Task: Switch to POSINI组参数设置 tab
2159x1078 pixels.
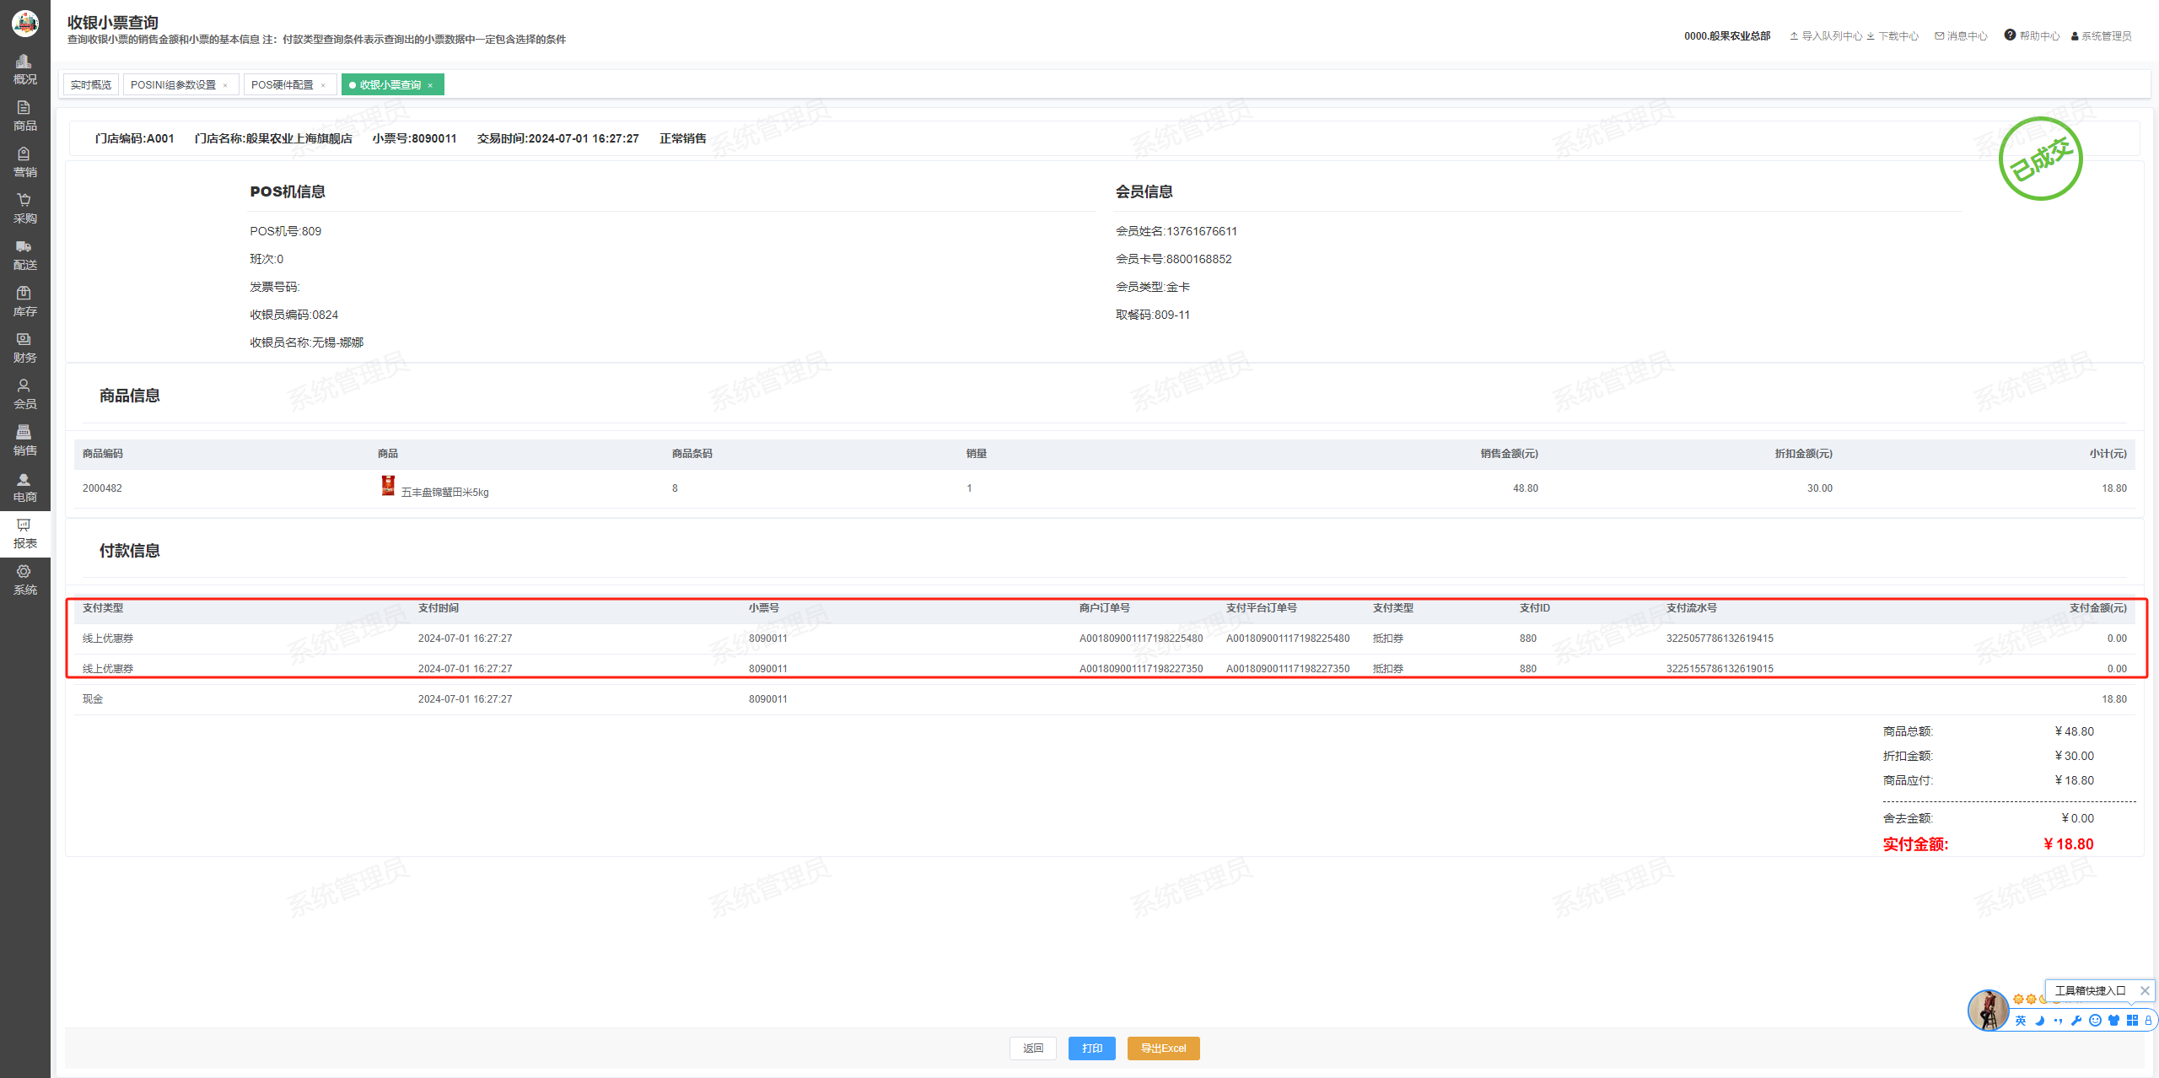Action: click(x=173, y=85)
